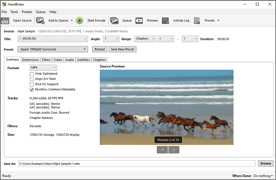This screenshot has height=180, width=276.
Task: Open the Queue via its picture icon
Action: pyautogui.click(x=114, y=21)
